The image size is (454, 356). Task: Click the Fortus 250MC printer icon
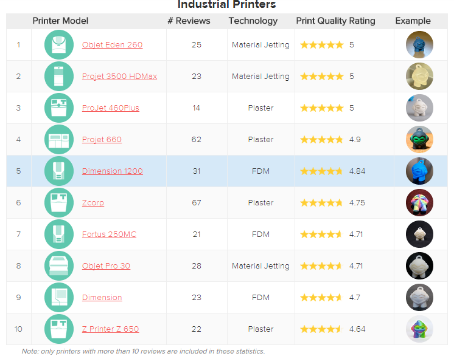tap(59, 234)
